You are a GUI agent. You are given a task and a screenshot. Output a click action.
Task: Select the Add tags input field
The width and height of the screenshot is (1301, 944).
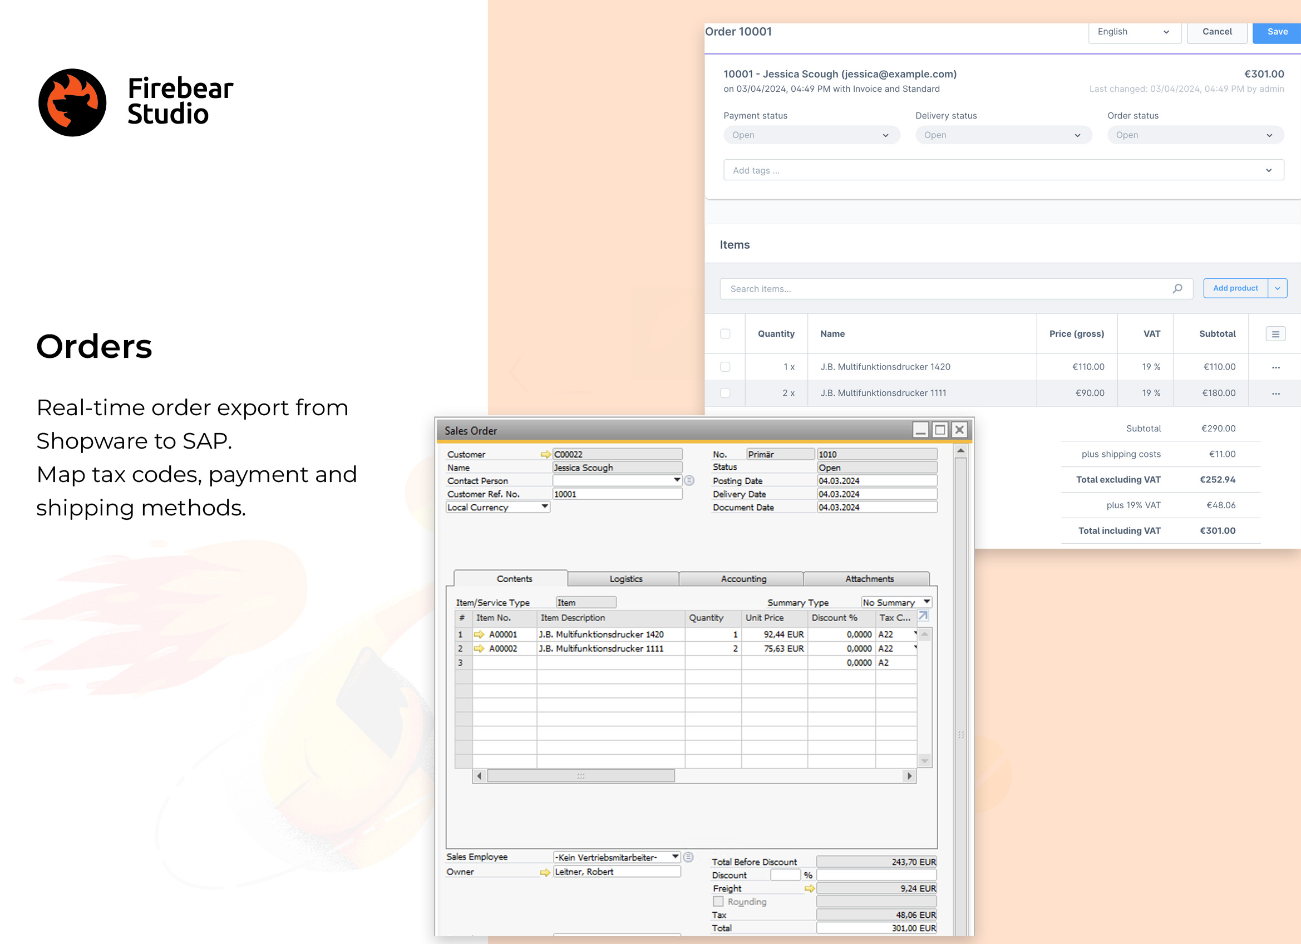[999, 170]
